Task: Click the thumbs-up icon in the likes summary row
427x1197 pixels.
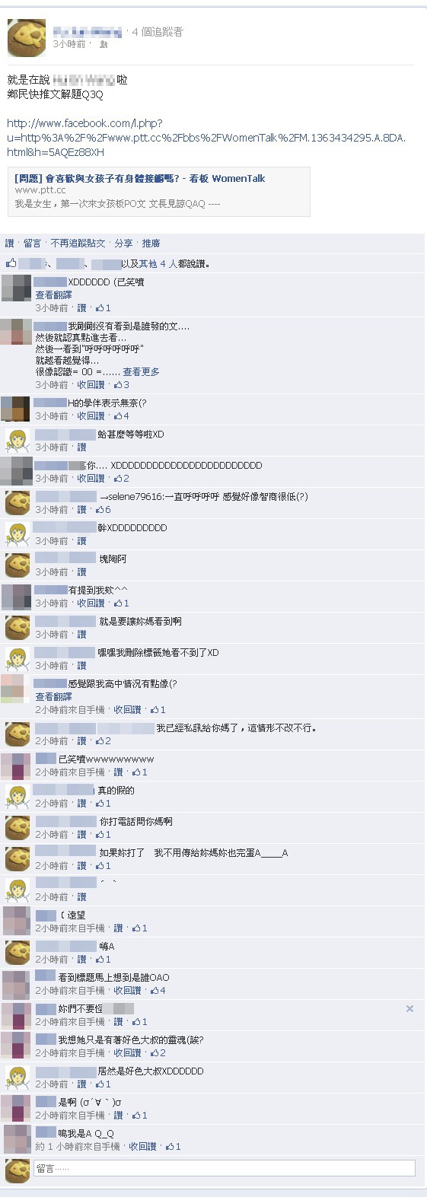Action: pyautogui.click(x=11, y=263)
